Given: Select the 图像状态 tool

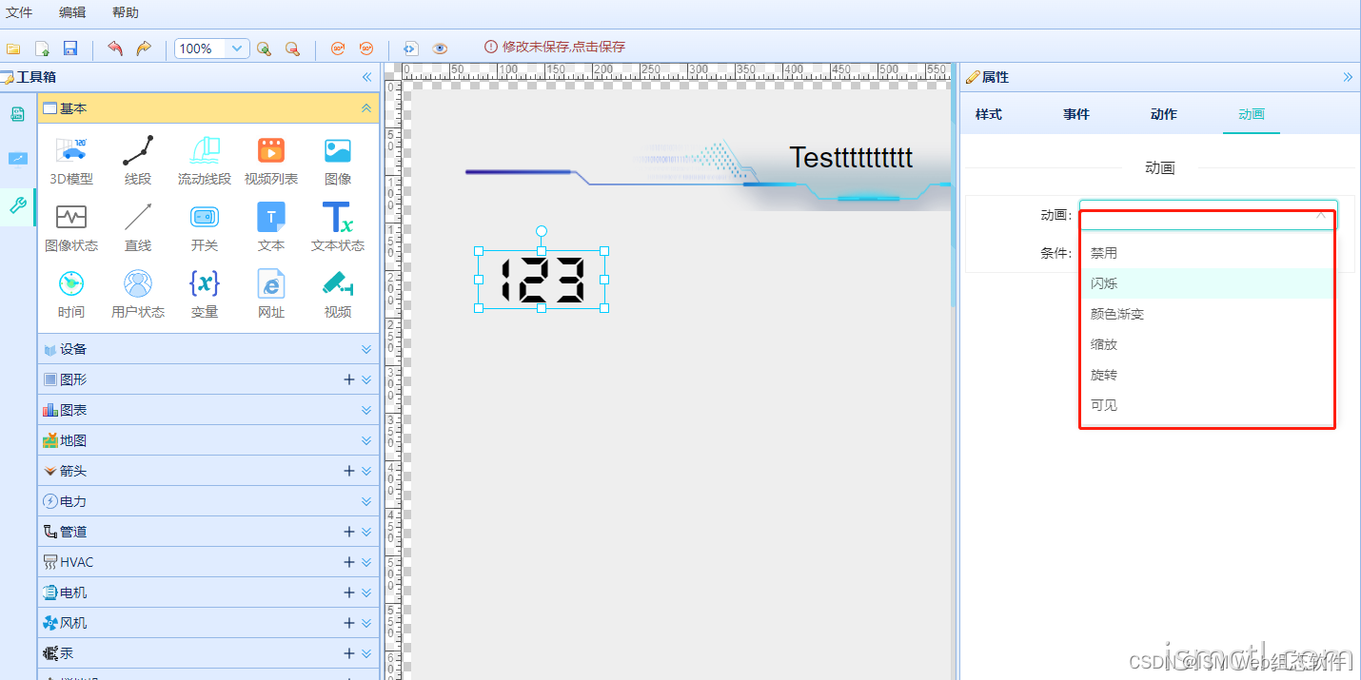Looking at the screenshot, I should click(71, 226).
